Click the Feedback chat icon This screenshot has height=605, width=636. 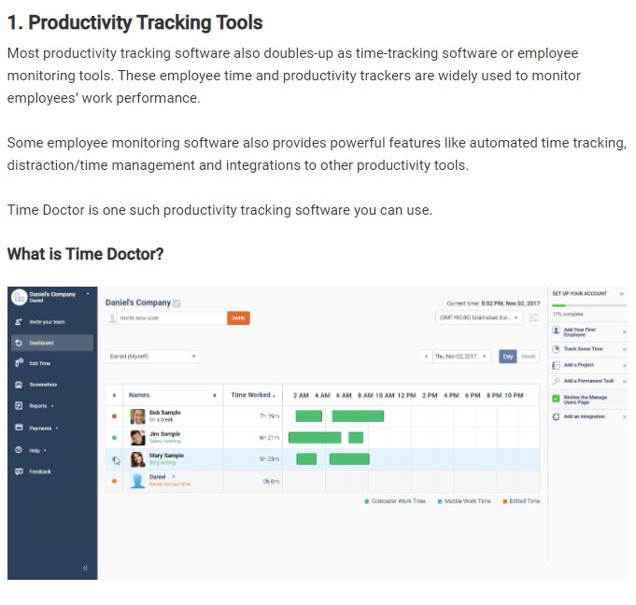click(19, 471)
